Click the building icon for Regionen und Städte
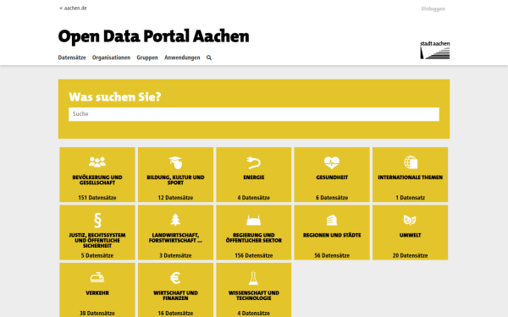This screenshot has width=508, height=317. pyautogui.click(x=332, y=221)
